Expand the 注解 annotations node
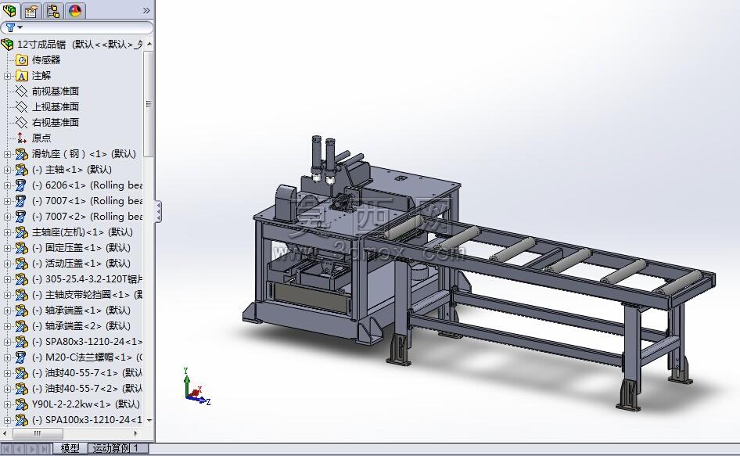Image resolution: width=740 pixels, height=456 pixels. click(7, 76)
